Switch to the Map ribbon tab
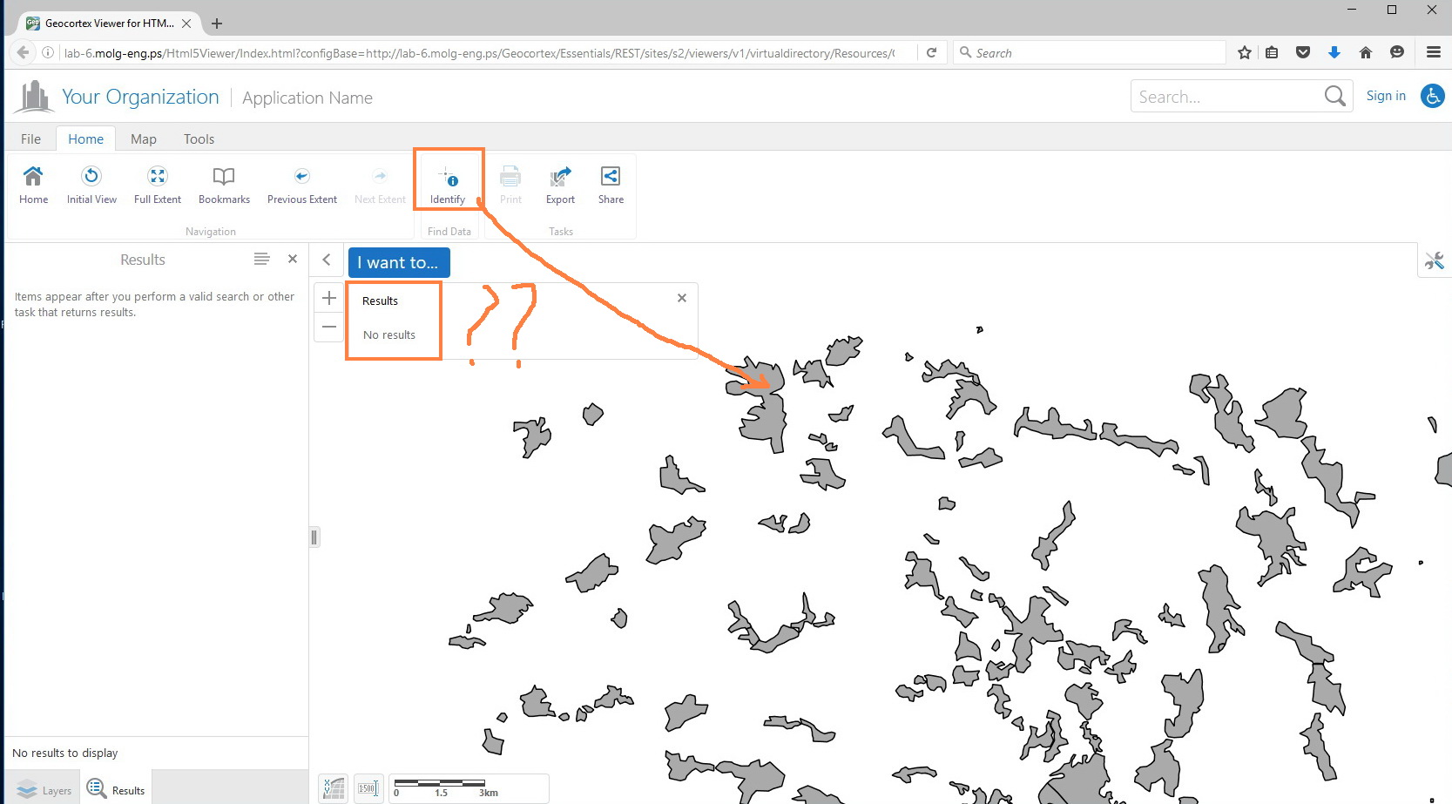Viewport: 1452px width, 804px height. [144, 139]
